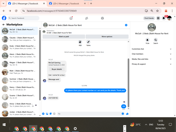The height and width of the screenshot is (132, 176).
Task: Open the account profile picture menu
Action: pos(169,18)
